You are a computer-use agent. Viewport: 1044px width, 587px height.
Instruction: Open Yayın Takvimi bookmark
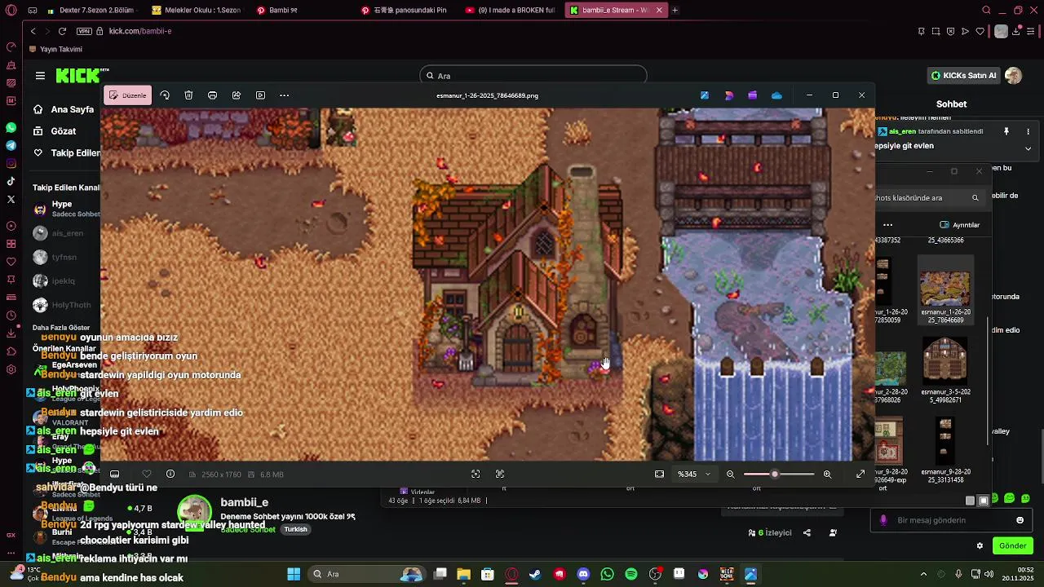55,49
